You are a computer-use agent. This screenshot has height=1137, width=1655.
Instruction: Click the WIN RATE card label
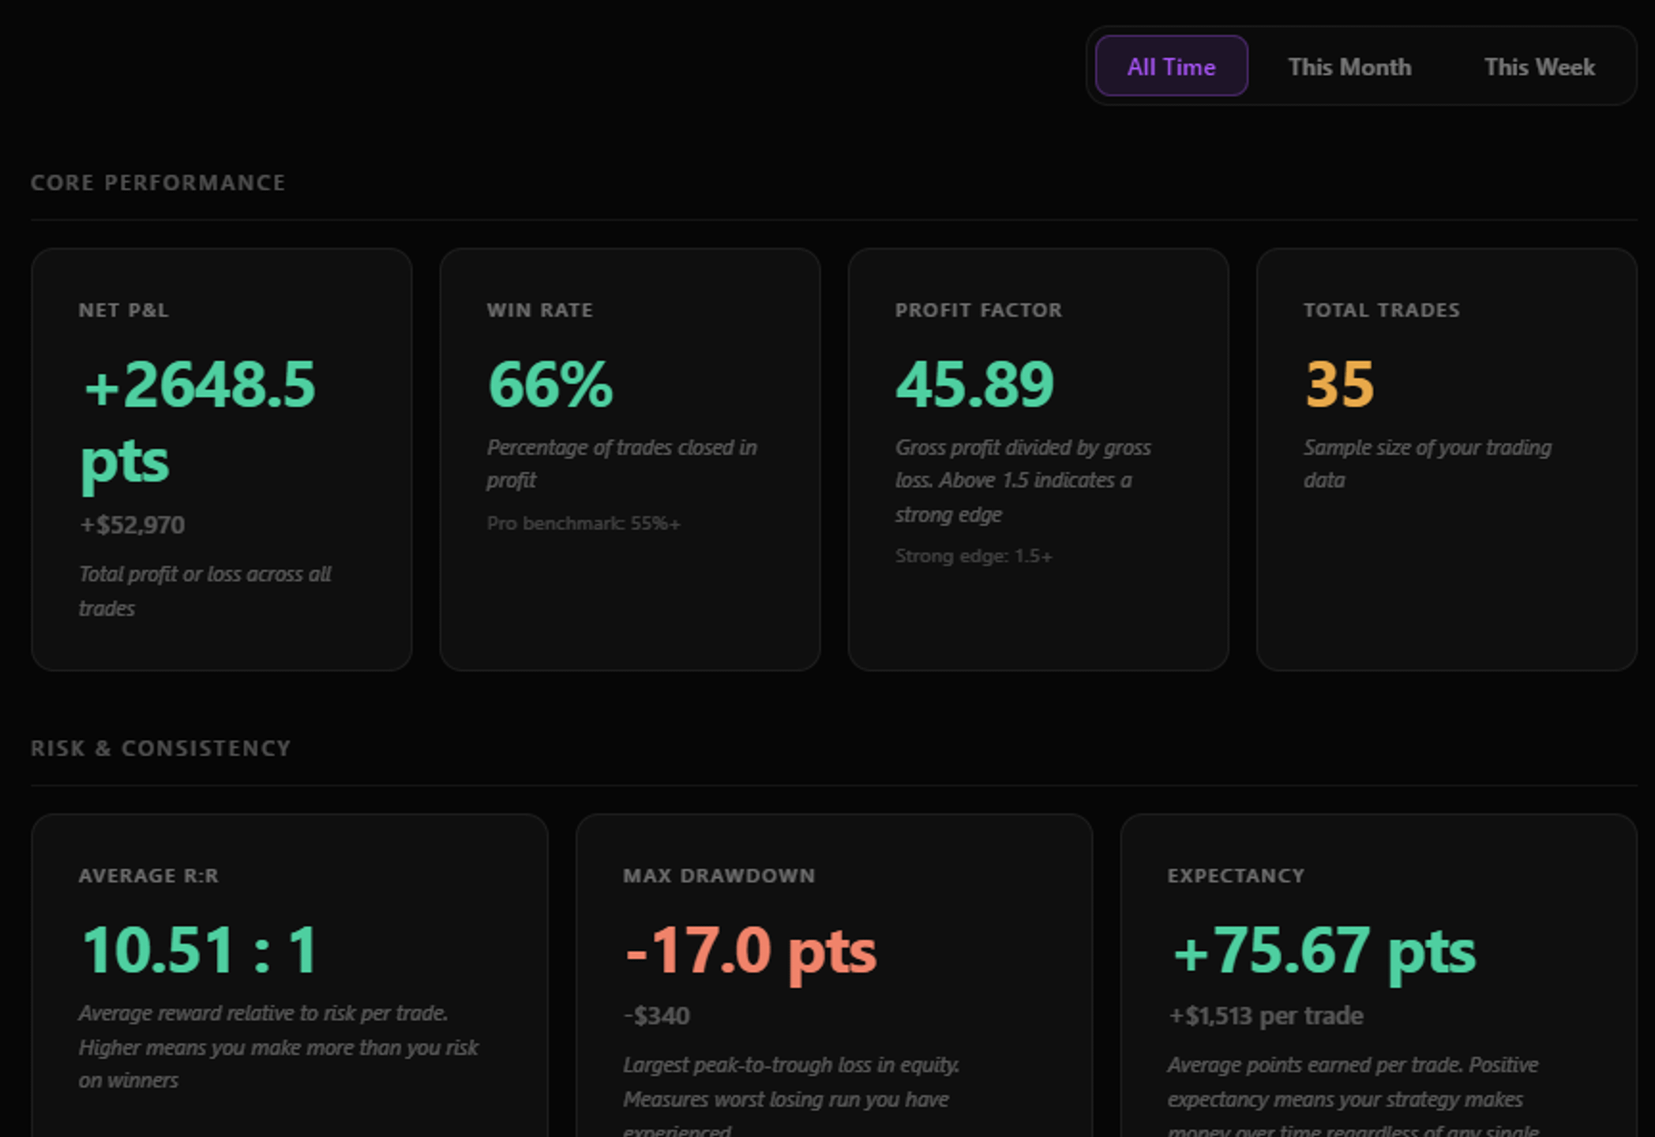tap(540, 310)
